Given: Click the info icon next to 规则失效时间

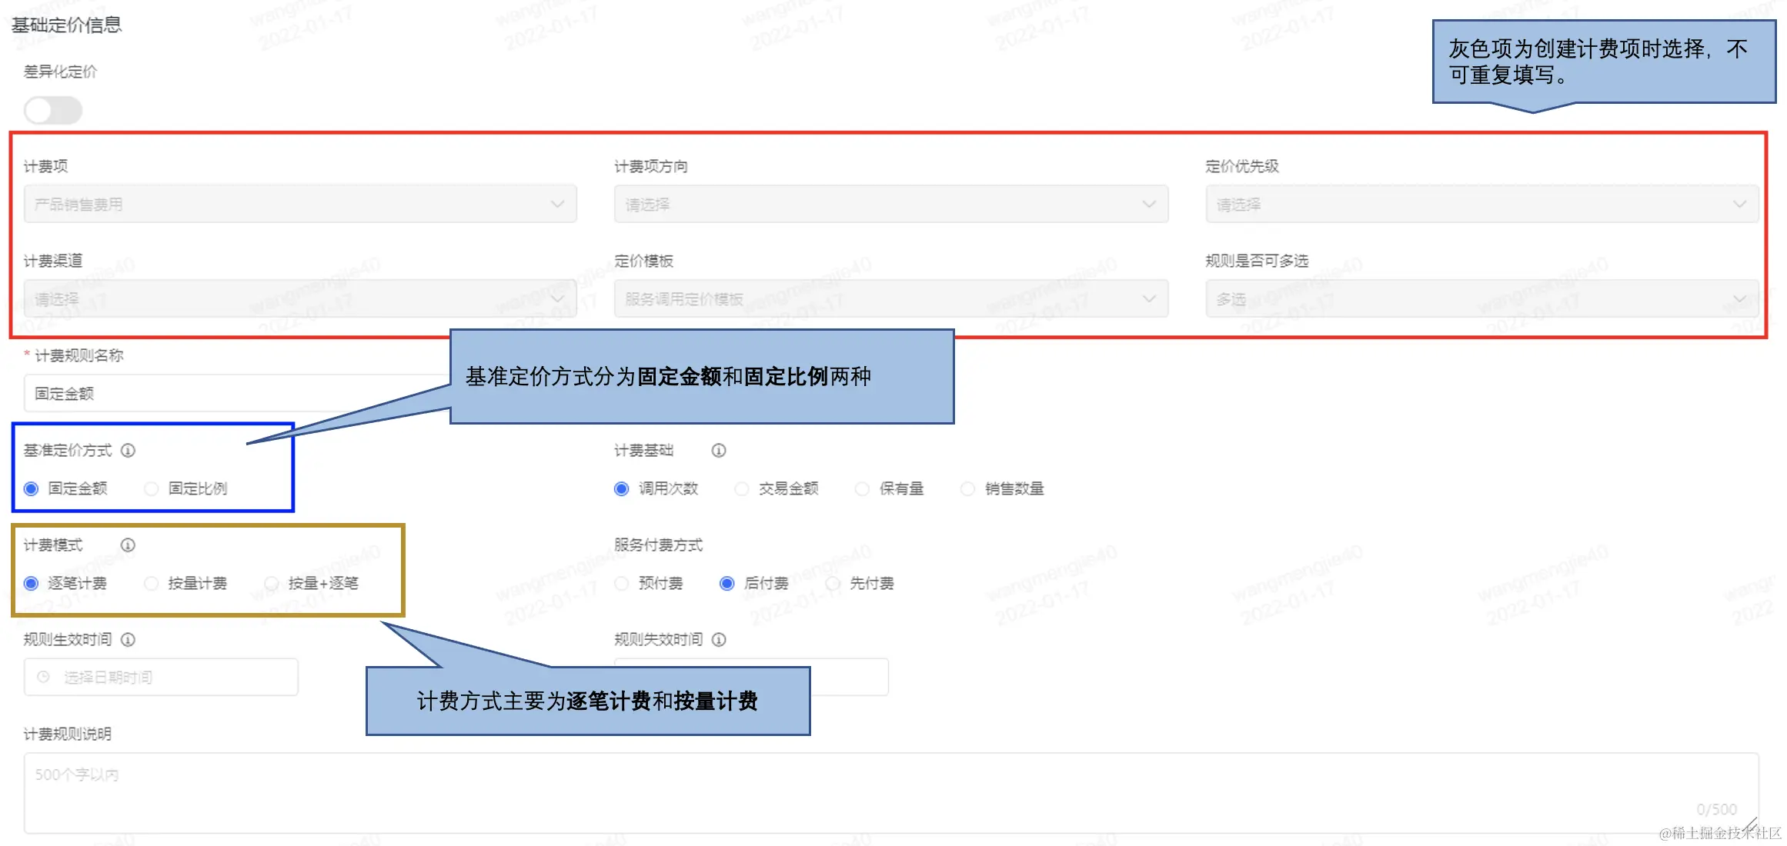Looking at the screenshot, I should 718,640.
